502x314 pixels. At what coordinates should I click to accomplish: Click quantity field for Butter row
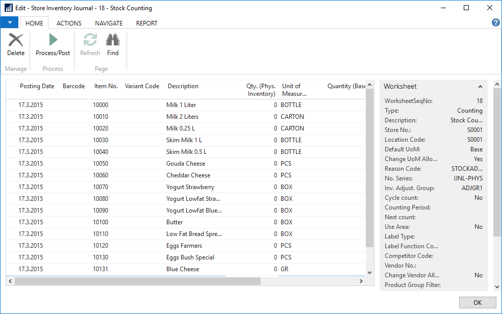(260, 222)
